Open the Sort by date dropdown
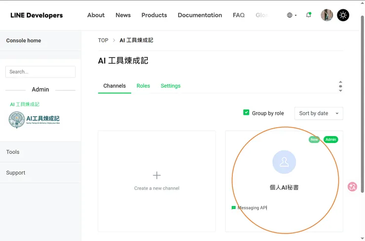The height and width of the screenshot is (241, 365). click(319, 113)
